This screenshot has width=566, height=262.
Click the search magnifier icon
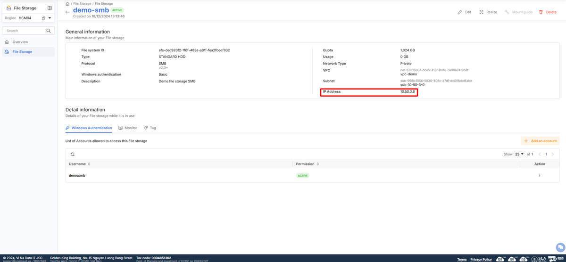click(49, 31)
